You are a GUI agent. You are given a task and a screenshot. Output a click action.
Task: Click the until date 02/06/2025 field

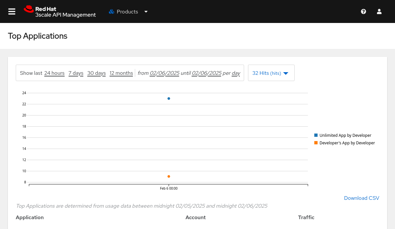(x=206, y=73)
